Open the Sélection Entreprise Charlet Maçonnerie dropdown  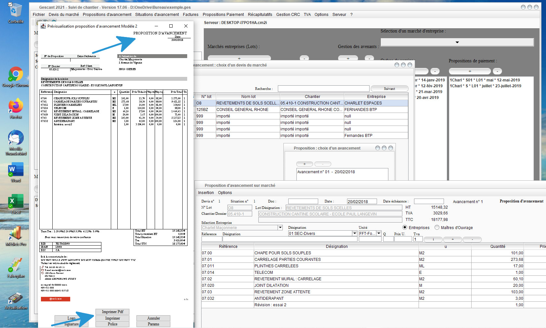pyautogui.click(x=280, y=228)
